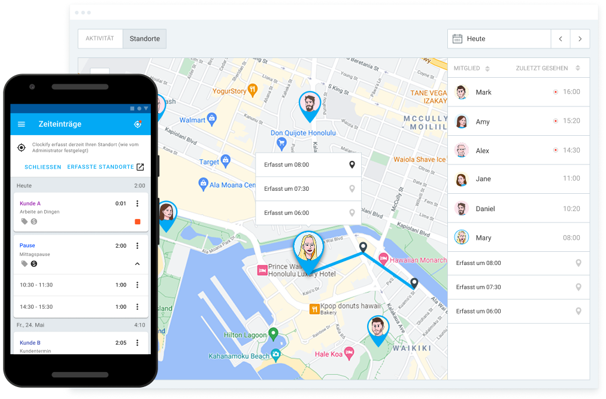Click Kpop donuts hawaii bakery marker
Image resolution: width=606 pixels, height=399 pixels.
[314, 309]
